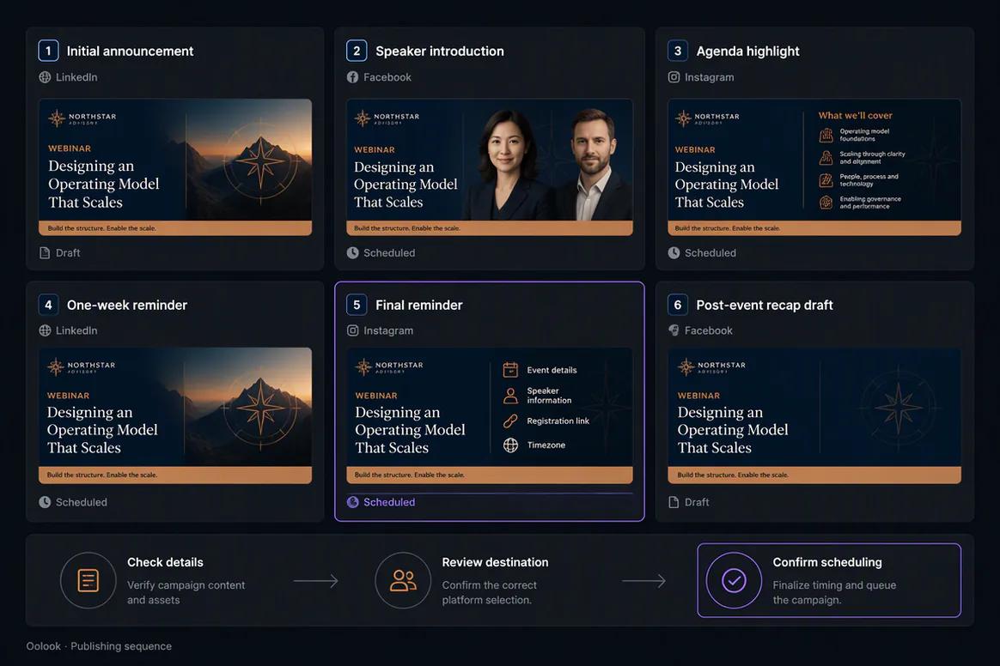Click the Scheduled status label on Final reminder

pyautogui.click(x=389, y=502)
